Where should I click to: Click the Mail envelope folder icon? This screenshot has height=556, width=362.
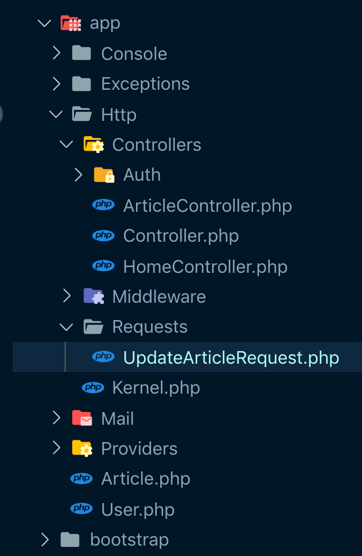tap(82, 418)
